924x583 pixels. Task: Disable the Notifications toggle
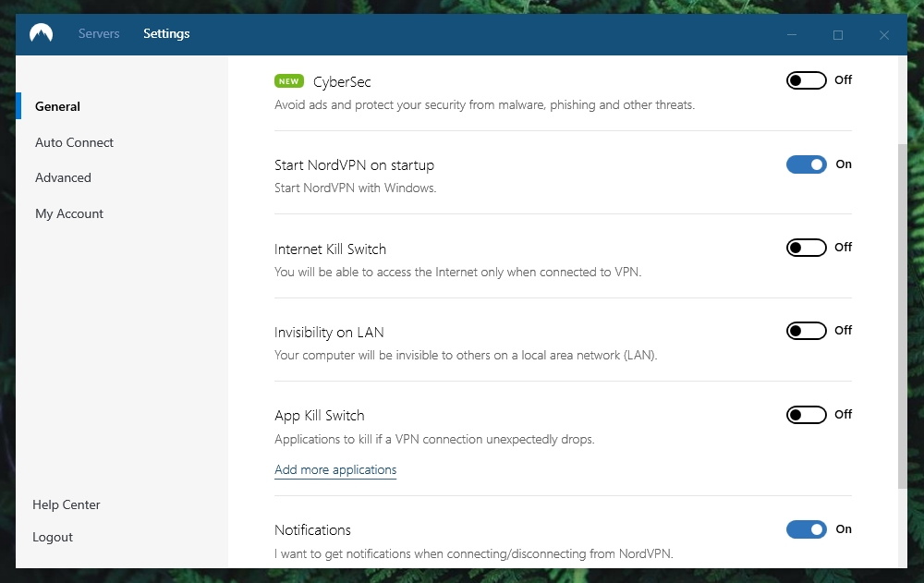pyautogui.click(x=806, y=529)
